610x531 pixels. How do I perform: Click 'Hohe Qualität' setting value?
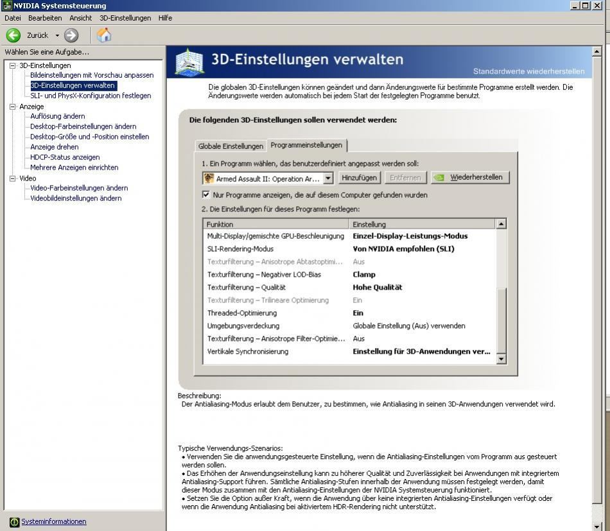[378, 288]
